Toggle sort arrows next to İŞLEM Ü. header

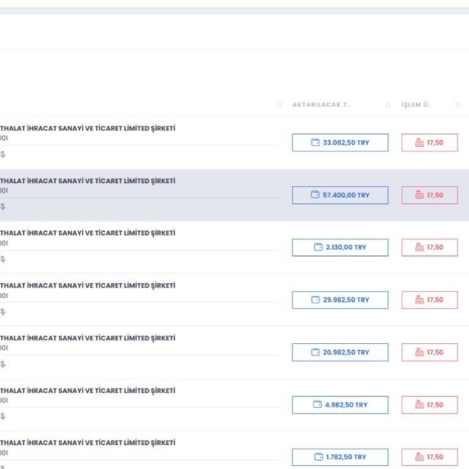pos(458,105)
